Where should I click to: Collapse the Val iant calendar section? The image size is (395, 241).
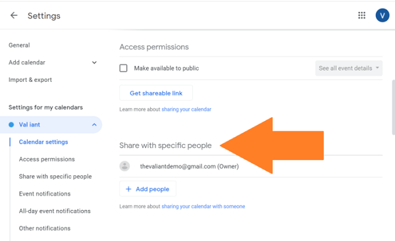(94, 124)
